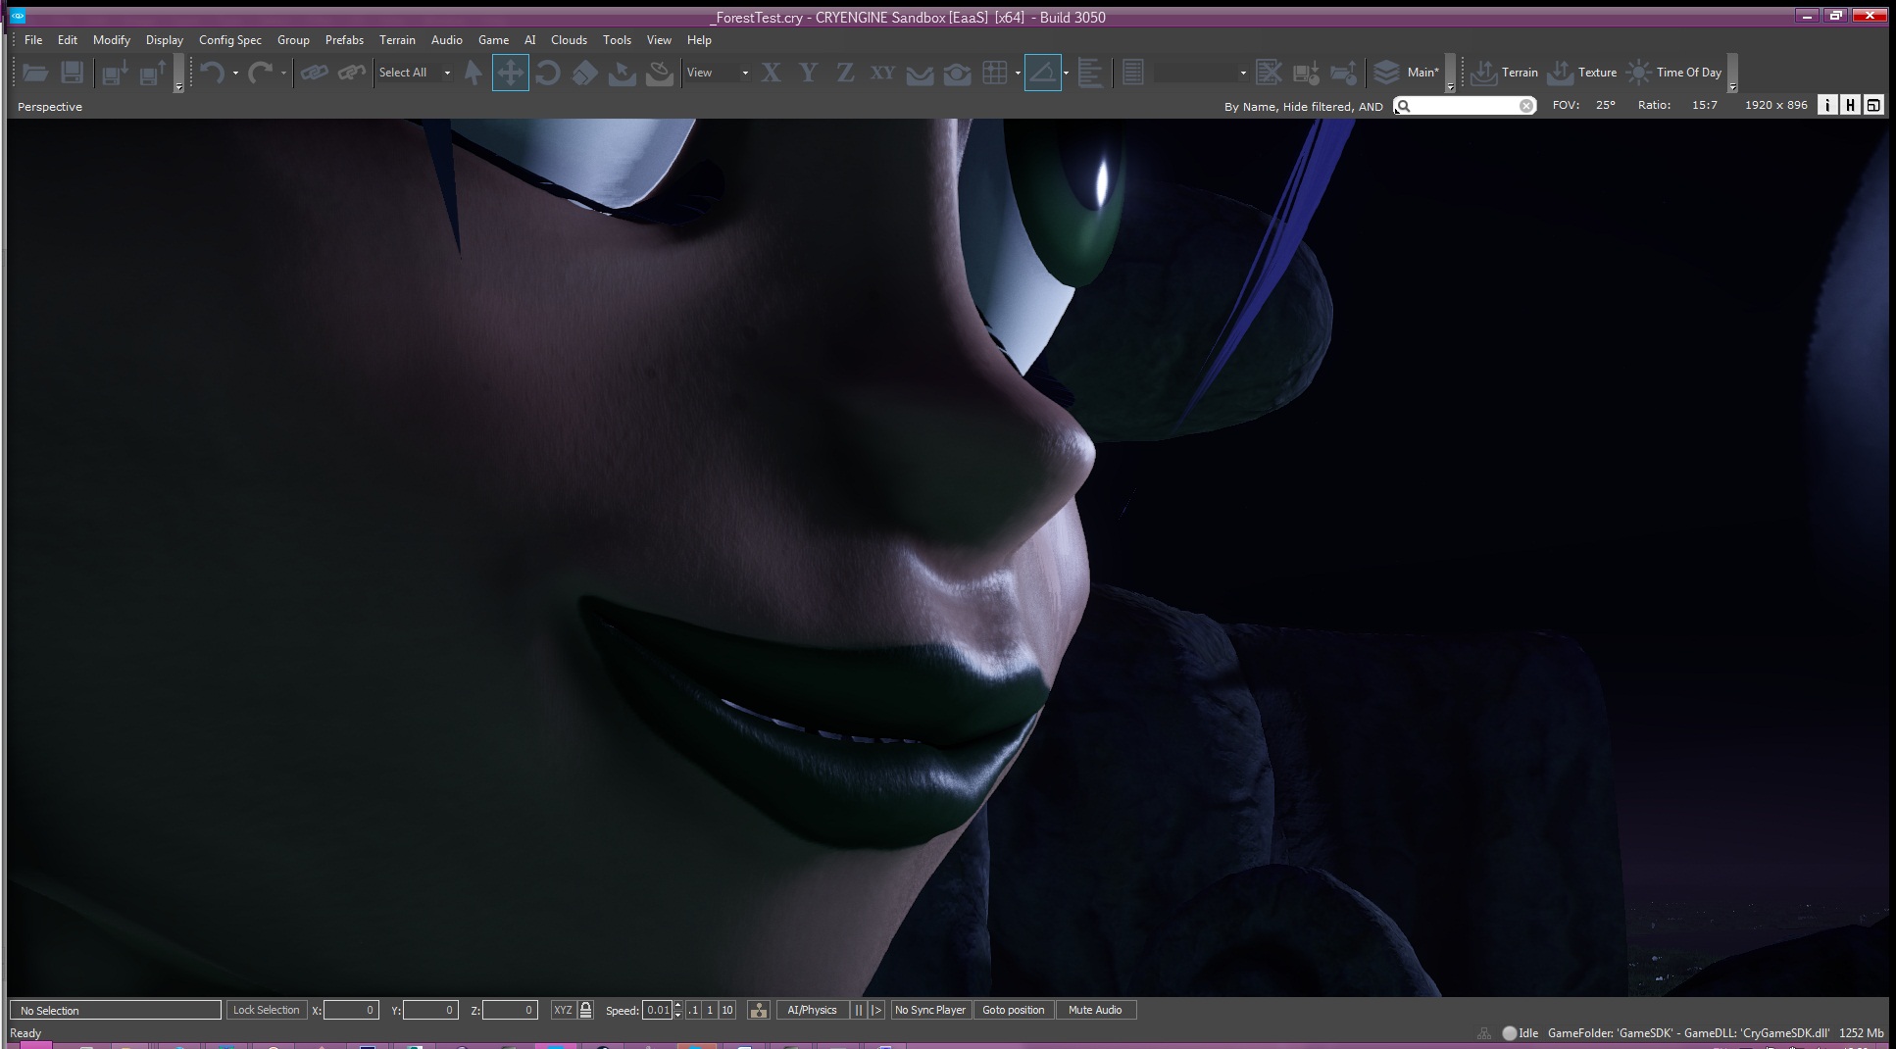Screen dimensions: 1896x1049
Task: Open the Terrain editor tool
Action: point(1505,73)
